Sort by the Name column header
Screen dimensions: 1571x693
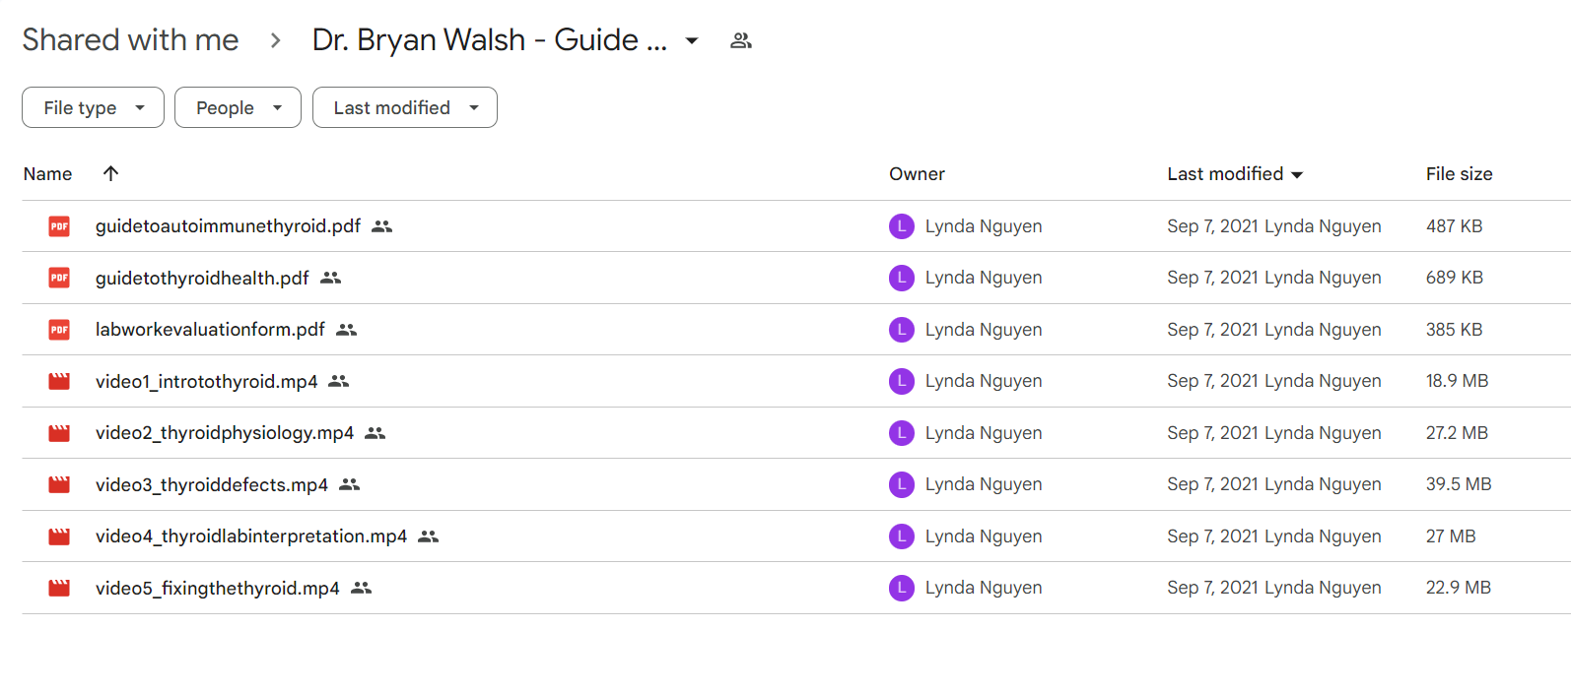(47, 173)
